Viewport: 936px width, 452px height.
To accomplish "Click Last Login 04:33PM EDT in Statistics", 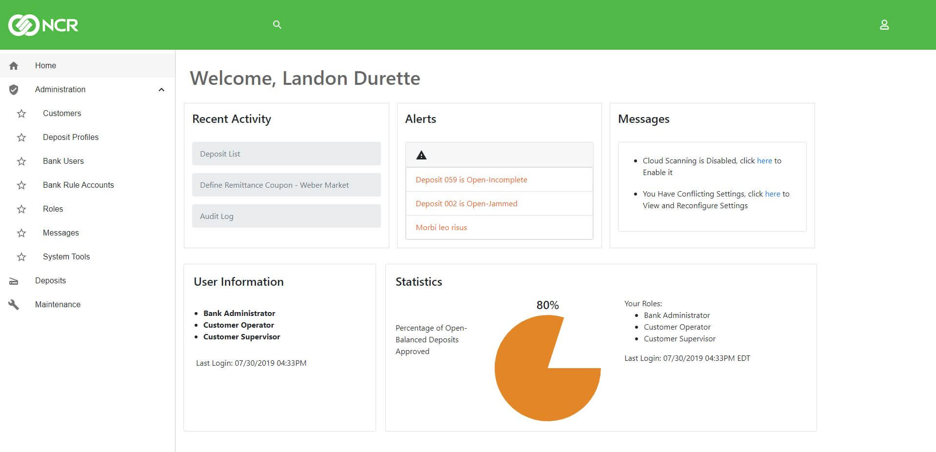I will coord(687,358).
